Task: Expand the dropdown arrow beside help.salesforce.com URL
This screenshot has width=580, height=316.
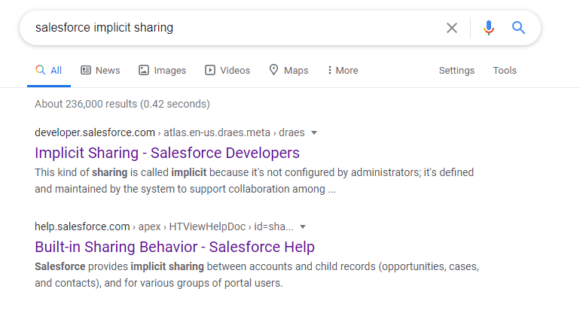Action: [303, 226]
